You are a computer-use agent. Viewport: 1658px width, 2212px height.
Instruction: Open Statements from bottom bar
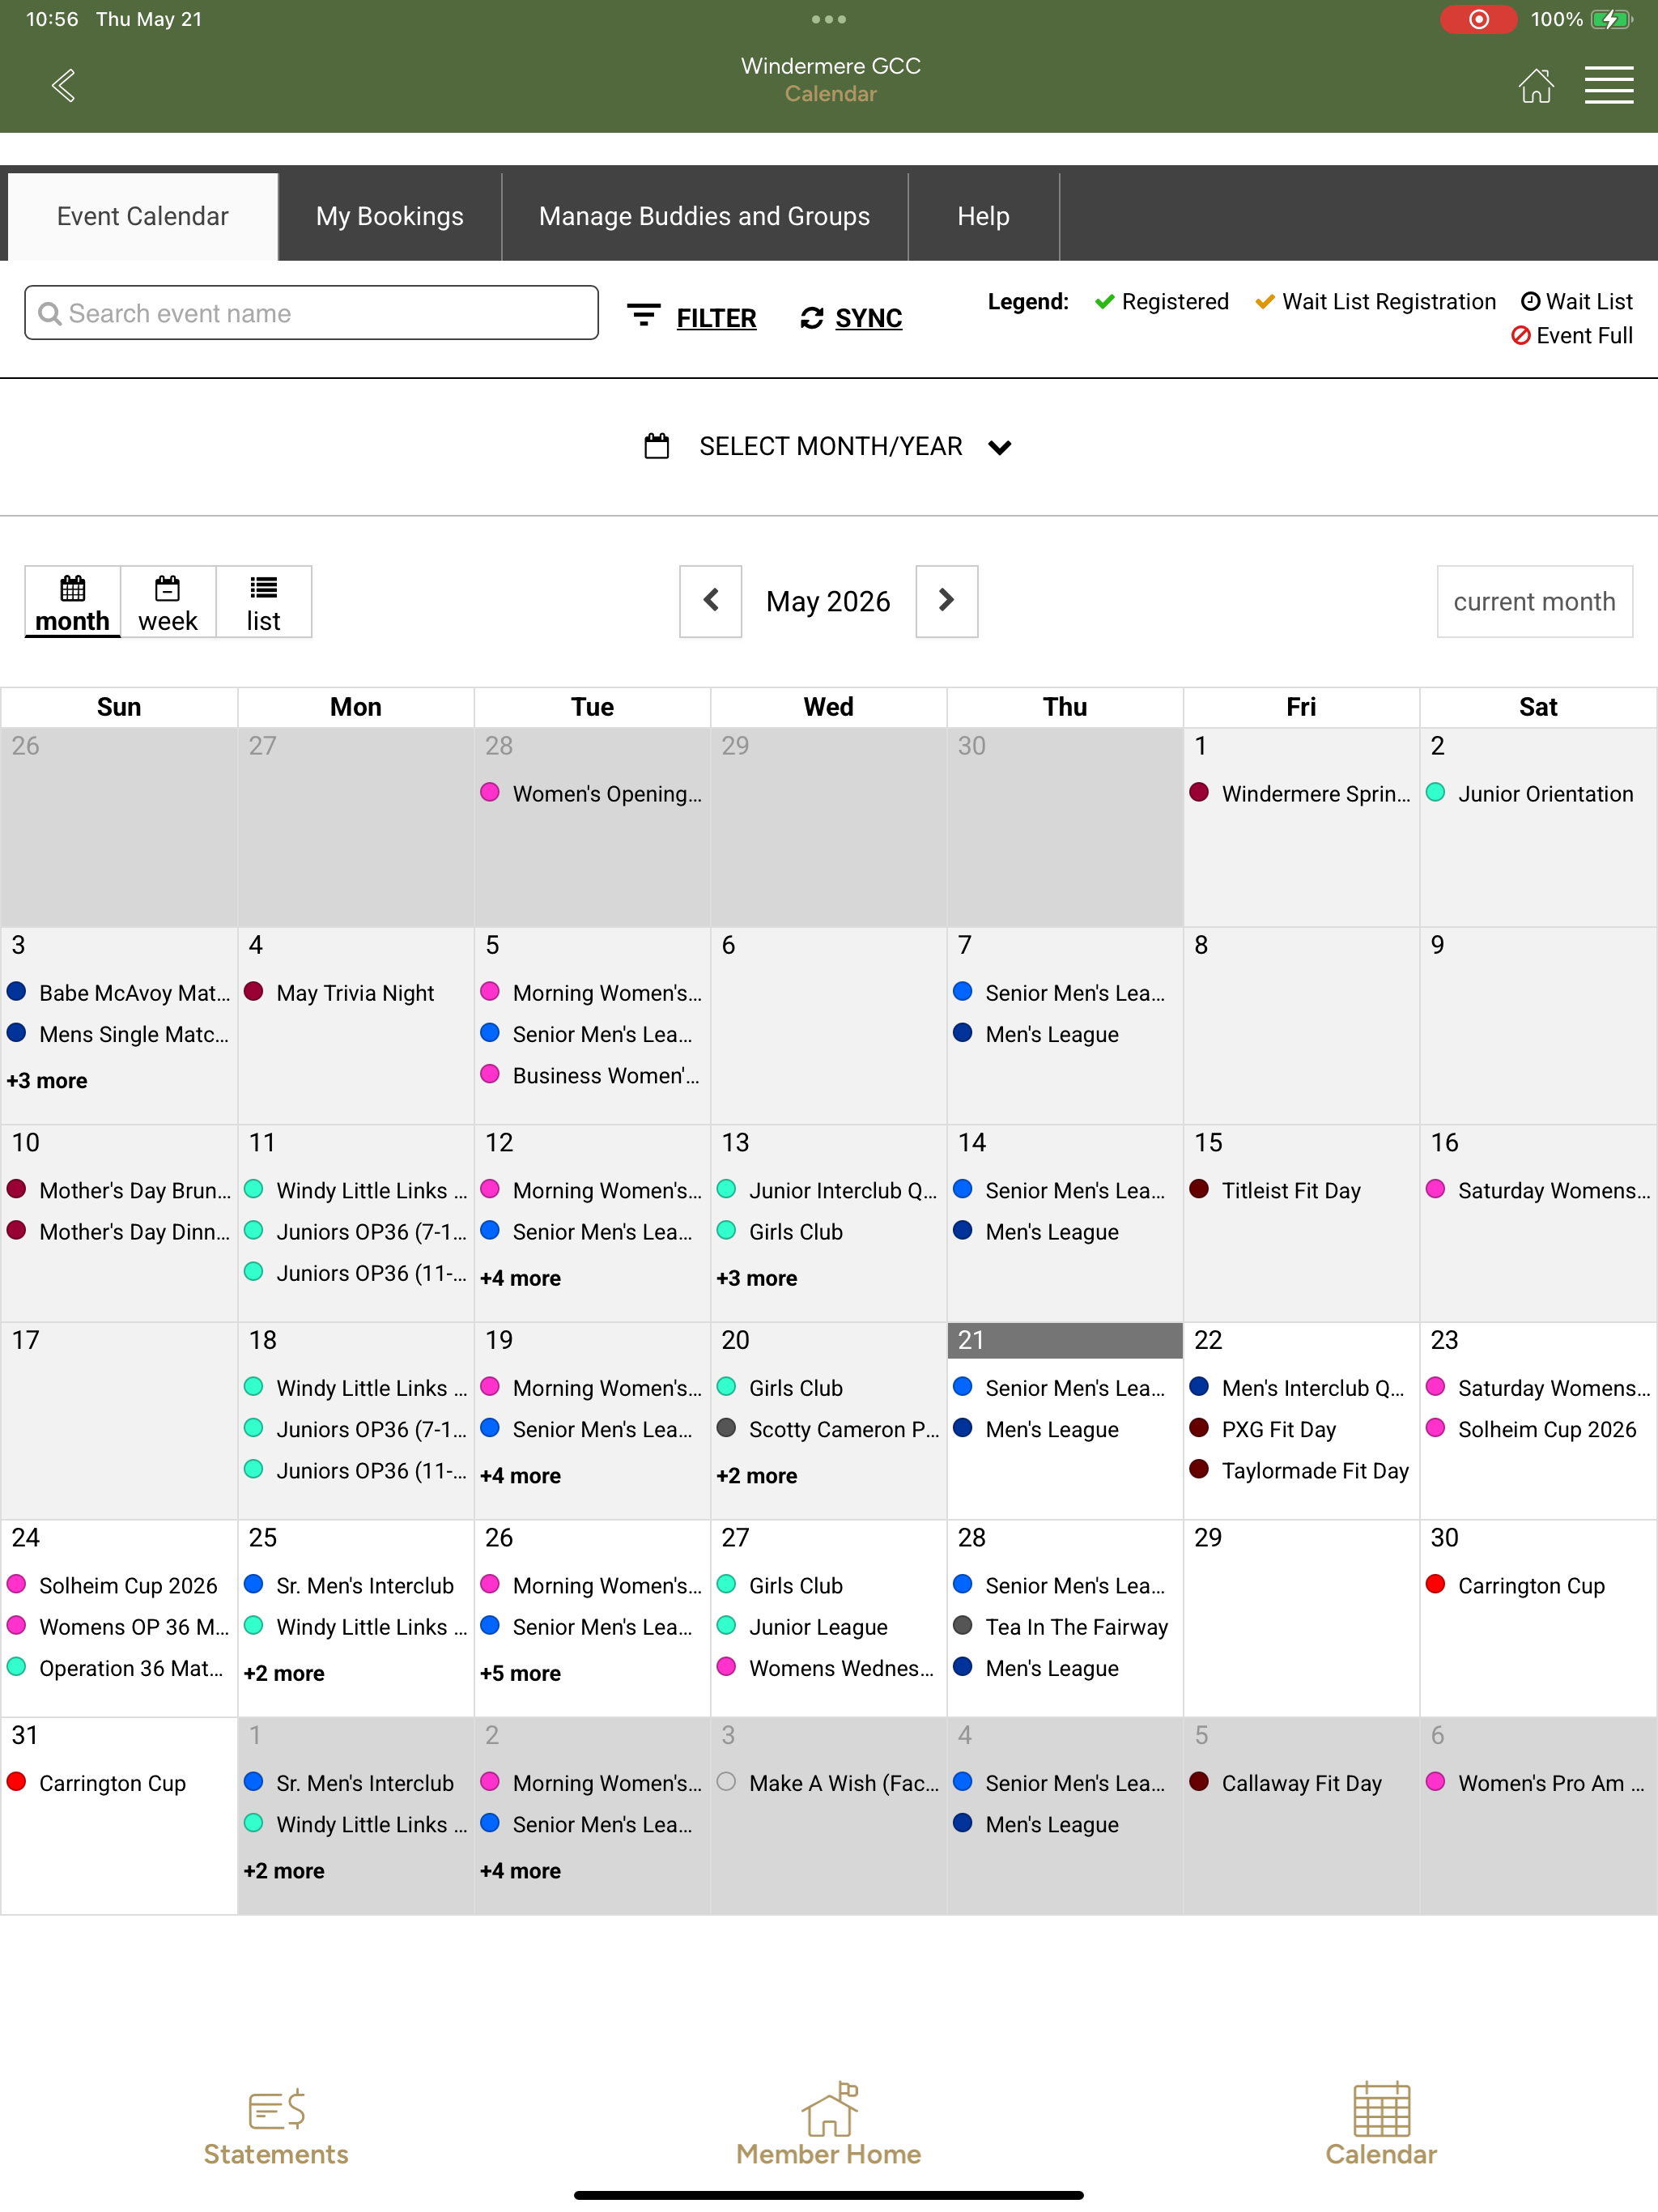pos(276,2127)
